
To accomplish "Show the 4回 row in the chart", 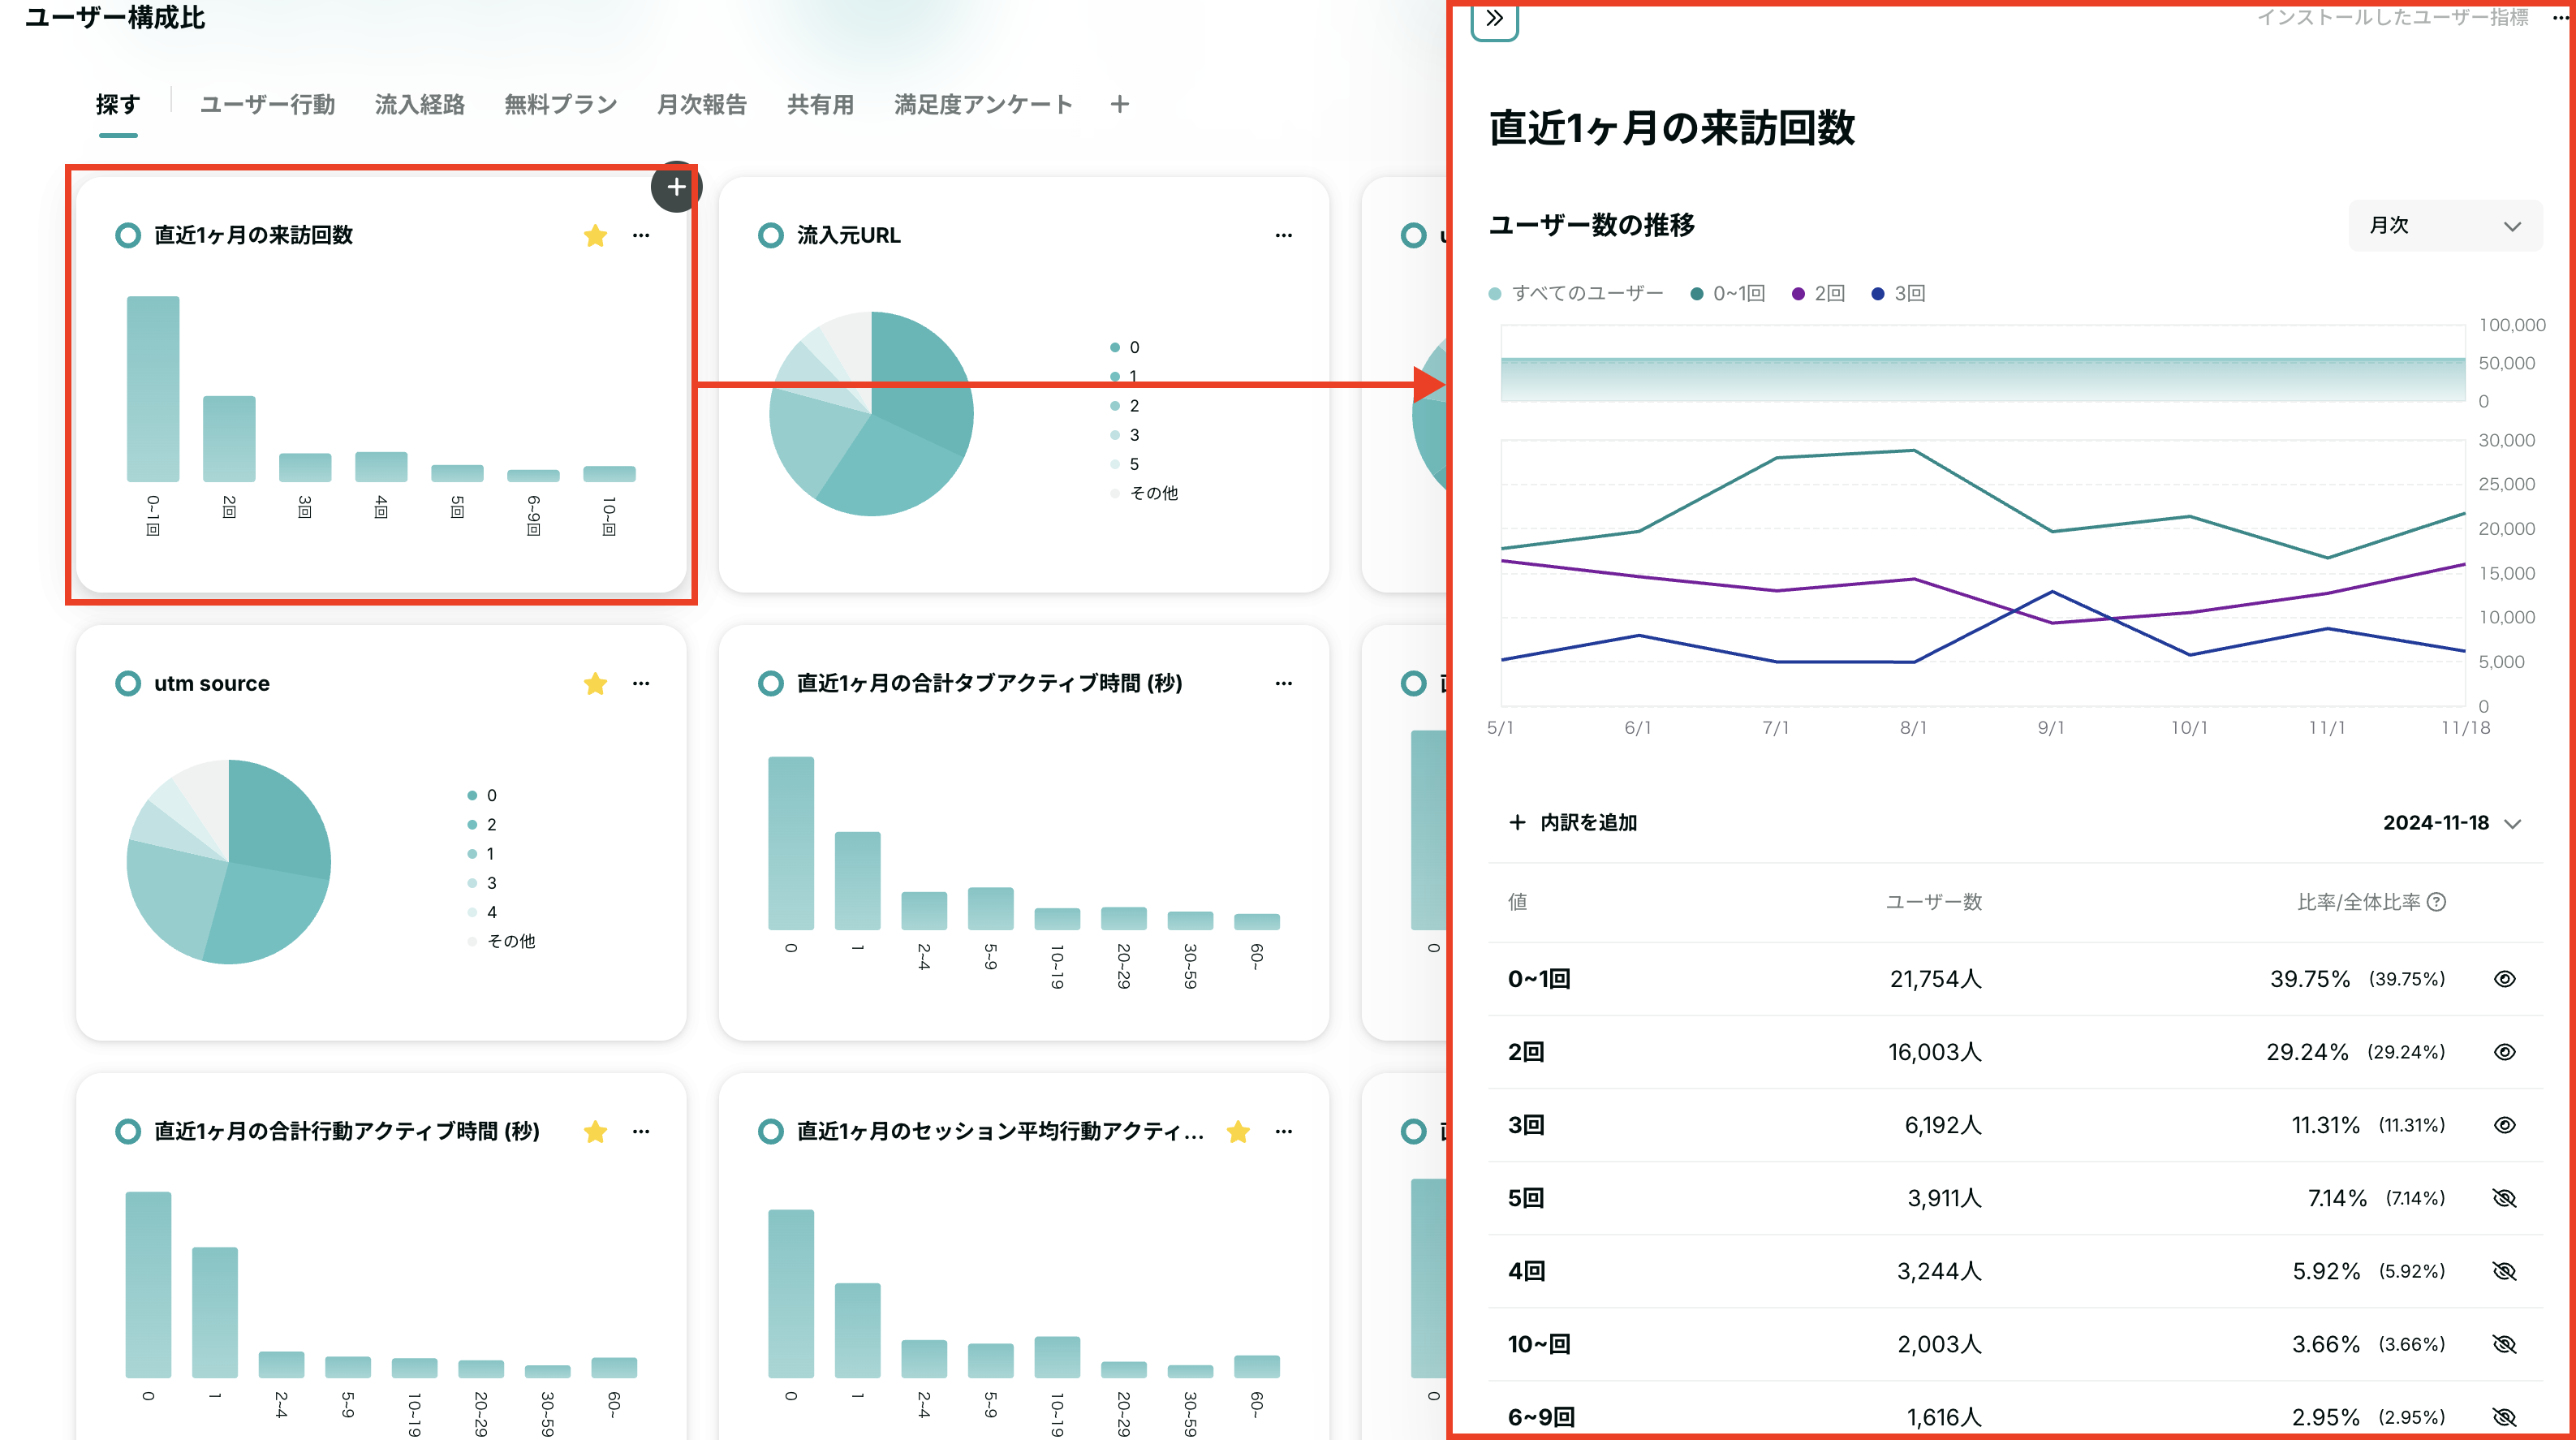I will click(2504, 1271).
